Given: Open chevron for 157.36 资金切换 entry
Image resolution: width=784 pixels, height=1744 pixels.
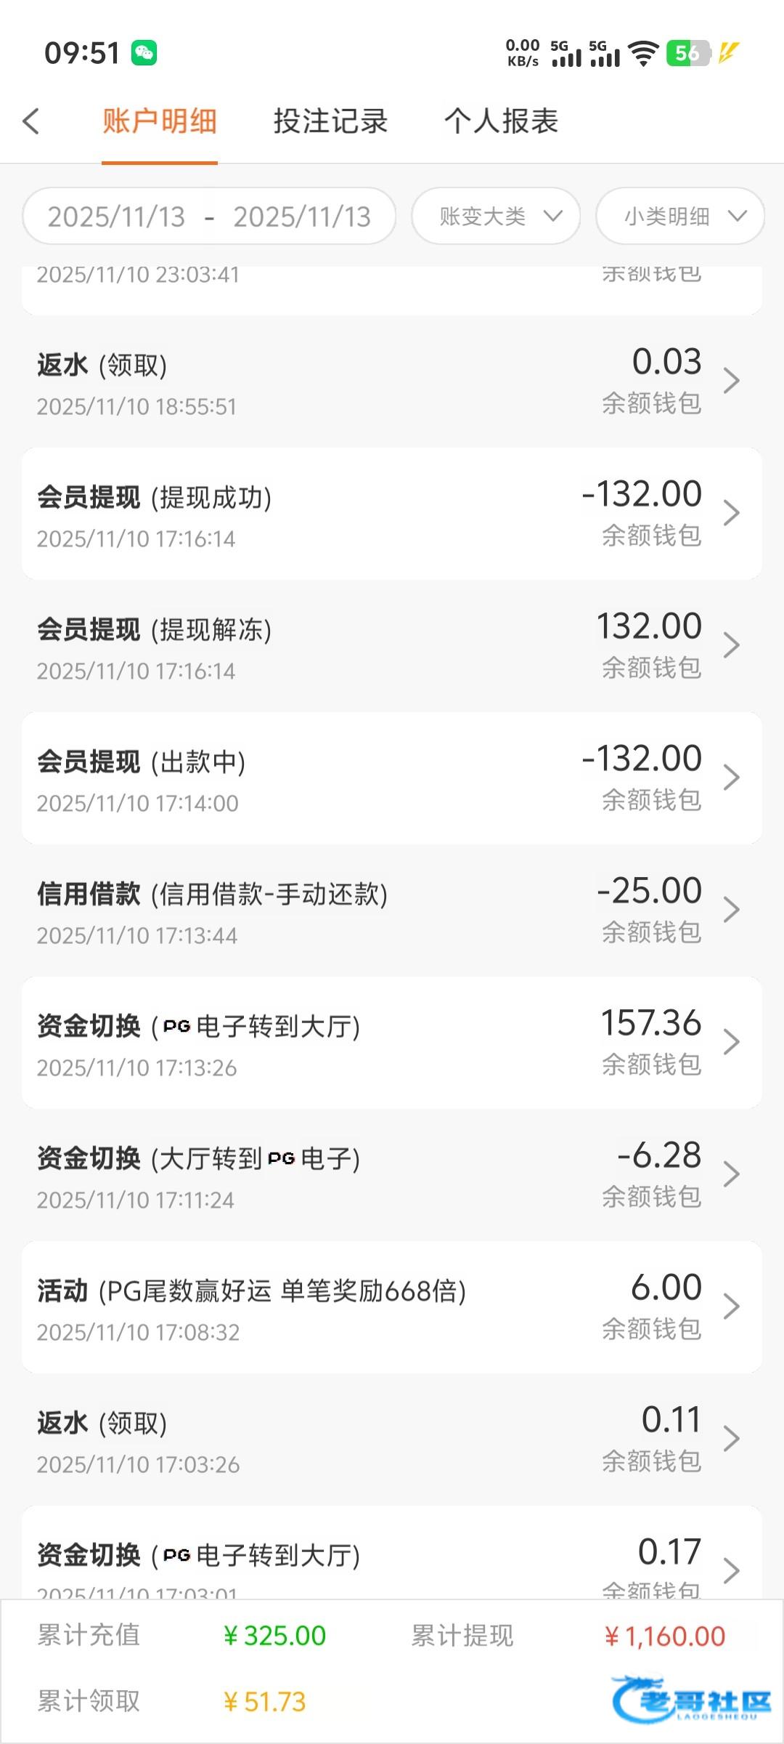Looking at the screenshot, I should pos(731,1042).
